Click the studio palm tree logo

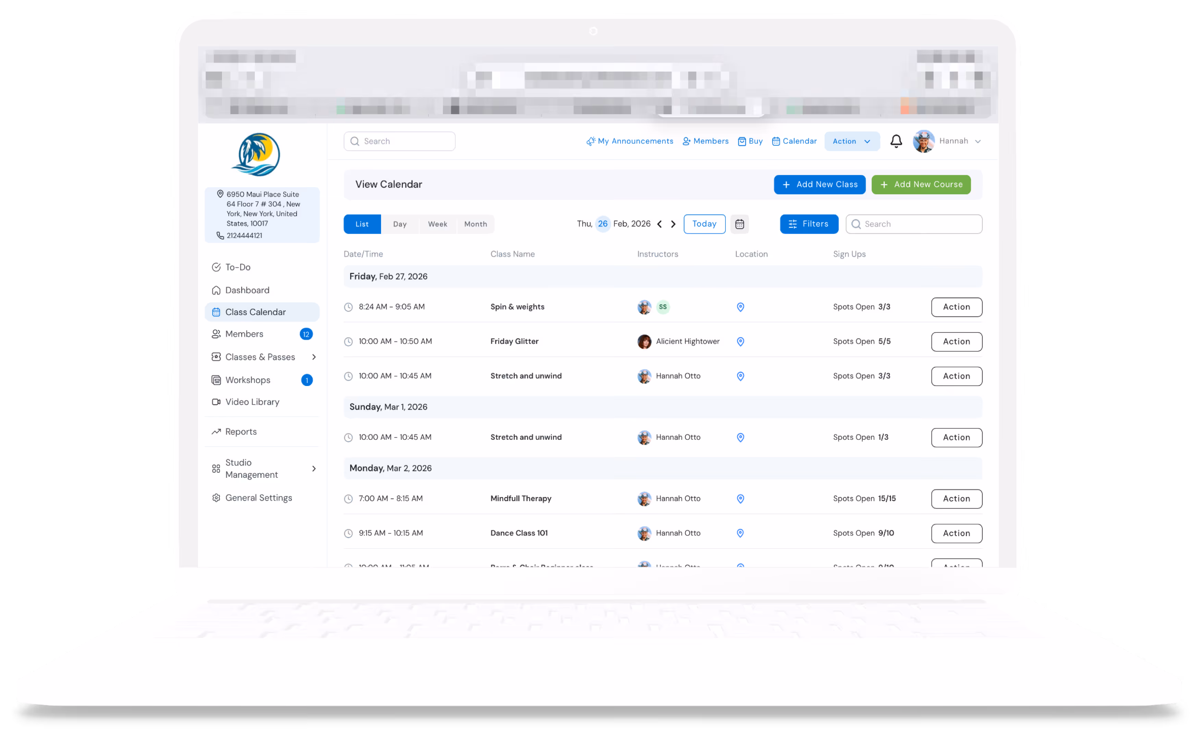pyautogui.click(x=256, y=154)
